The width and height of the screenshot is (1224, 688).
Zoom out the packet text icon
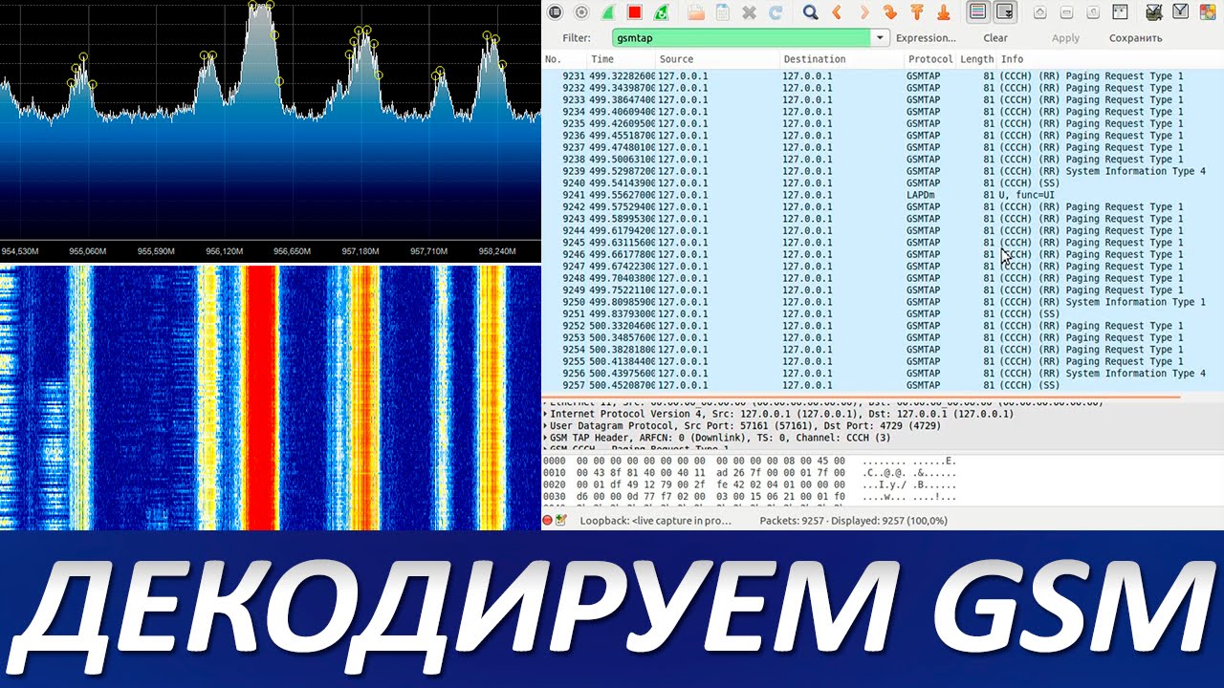pos(1066,12)
